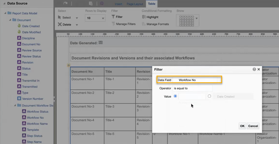The height and width of the screenshot is (144, 279).
Task: Click the table move handle icon
Action: coord(69,65)
